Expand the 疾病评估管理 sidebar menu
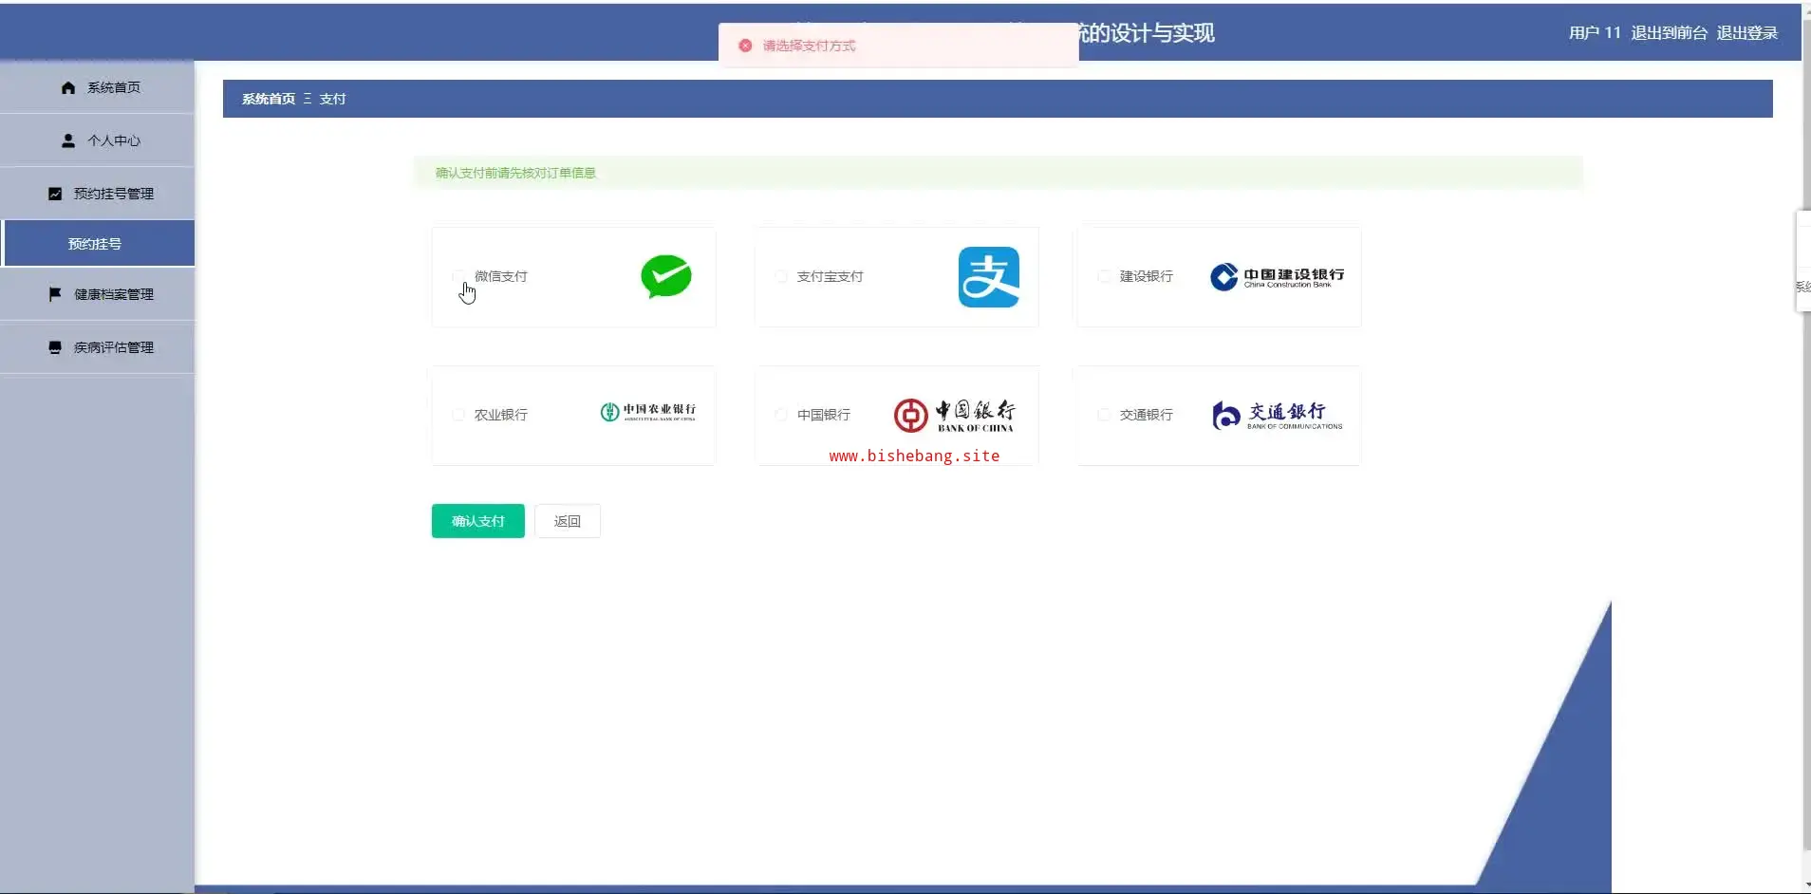Screen dimensions: 1811x894 (97, 347)
